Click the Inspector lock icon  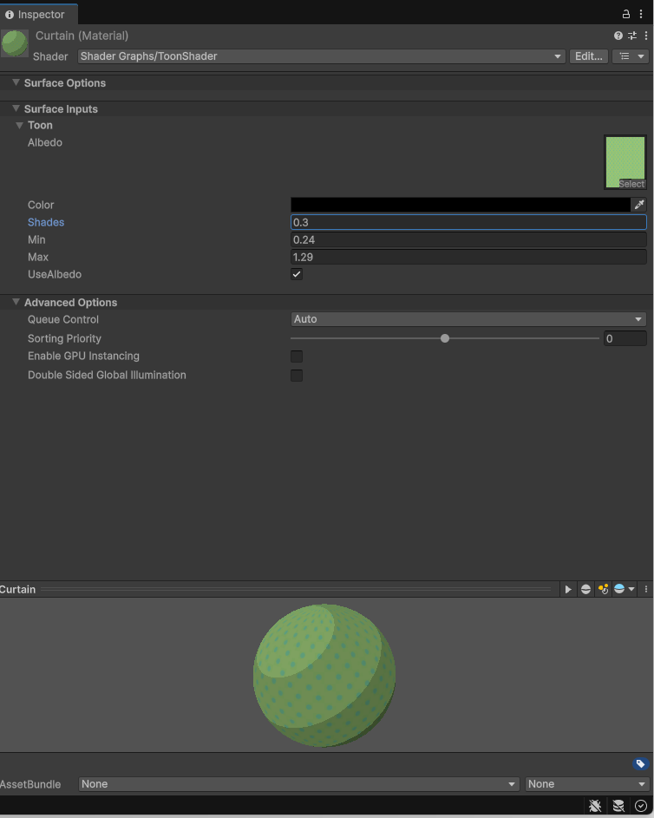click(x=626, y=14)
